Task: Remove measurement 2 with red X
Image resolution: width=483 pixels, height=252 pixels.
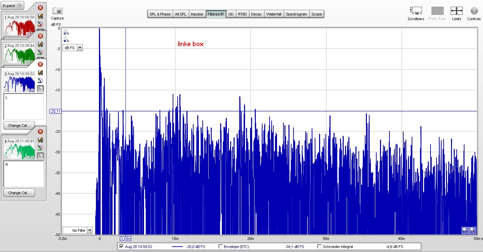Action: [40, 36]
